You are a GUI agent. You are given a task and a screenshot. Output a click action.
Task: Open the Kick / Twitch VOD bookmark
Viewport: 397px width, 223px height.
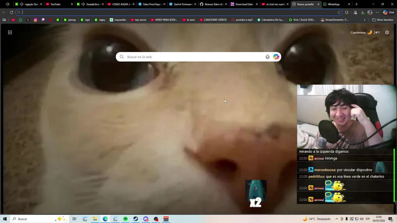(x=302, y=20)
